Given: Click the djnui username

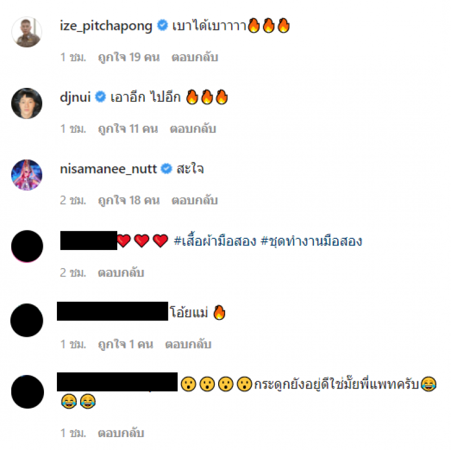Looking at the screenshot, I should point(75,97).
